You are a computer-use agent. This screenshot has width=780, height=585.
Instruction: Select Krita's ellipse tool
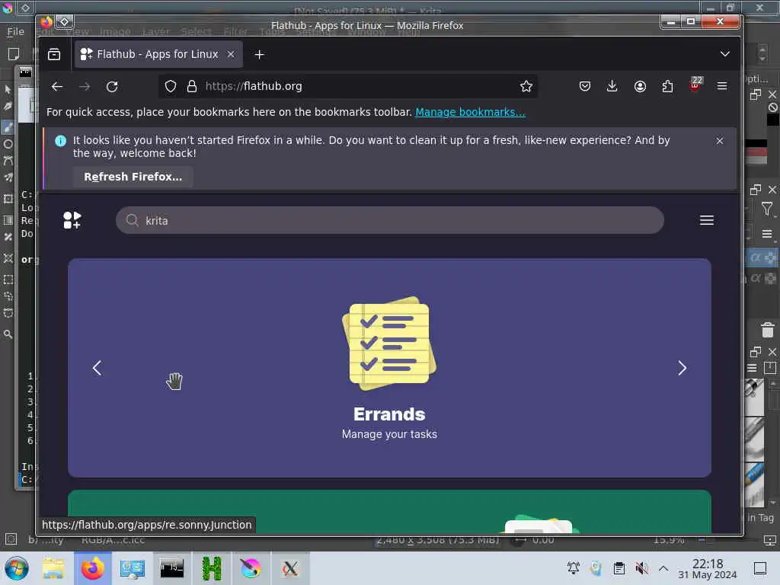(x=8, y=144)
